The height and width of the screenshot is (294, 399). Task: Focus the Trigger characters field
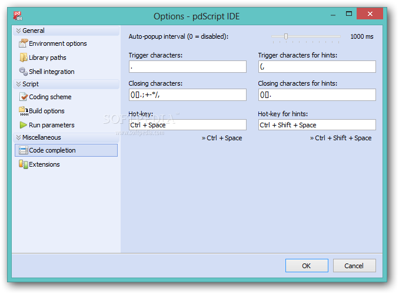[188, 66]
